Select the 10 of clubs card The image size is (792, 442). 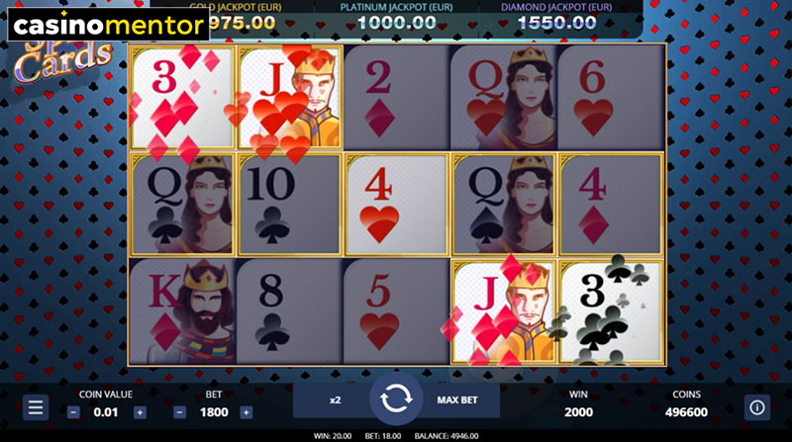[290, 205]
